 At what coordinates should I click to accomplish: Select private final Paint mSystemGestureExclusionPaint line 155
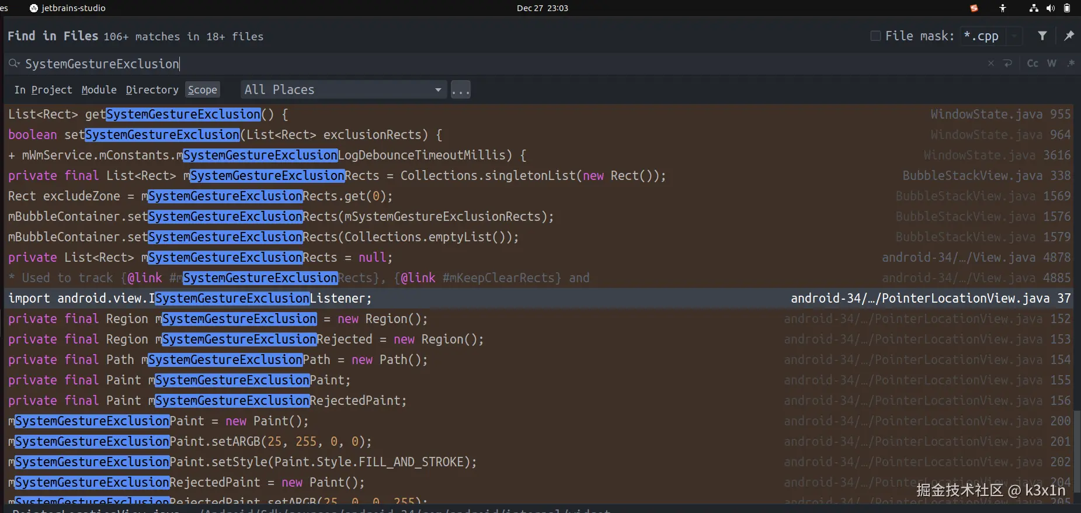pos(540,380)
